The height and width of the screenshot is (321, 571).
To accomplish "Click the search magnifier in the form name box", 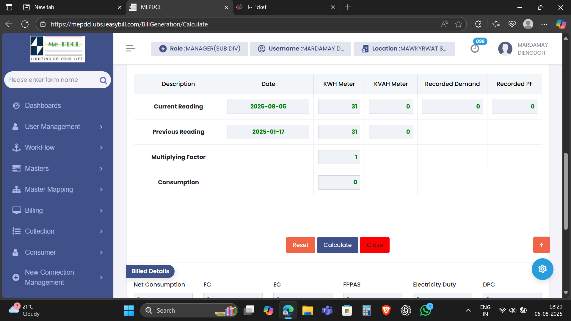I will pos(103,80).
